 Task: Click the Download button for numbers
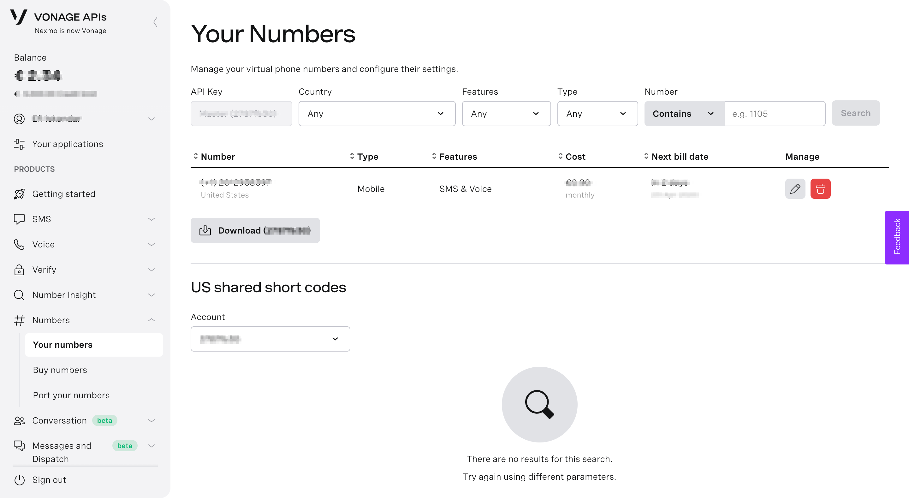(254, 230)
